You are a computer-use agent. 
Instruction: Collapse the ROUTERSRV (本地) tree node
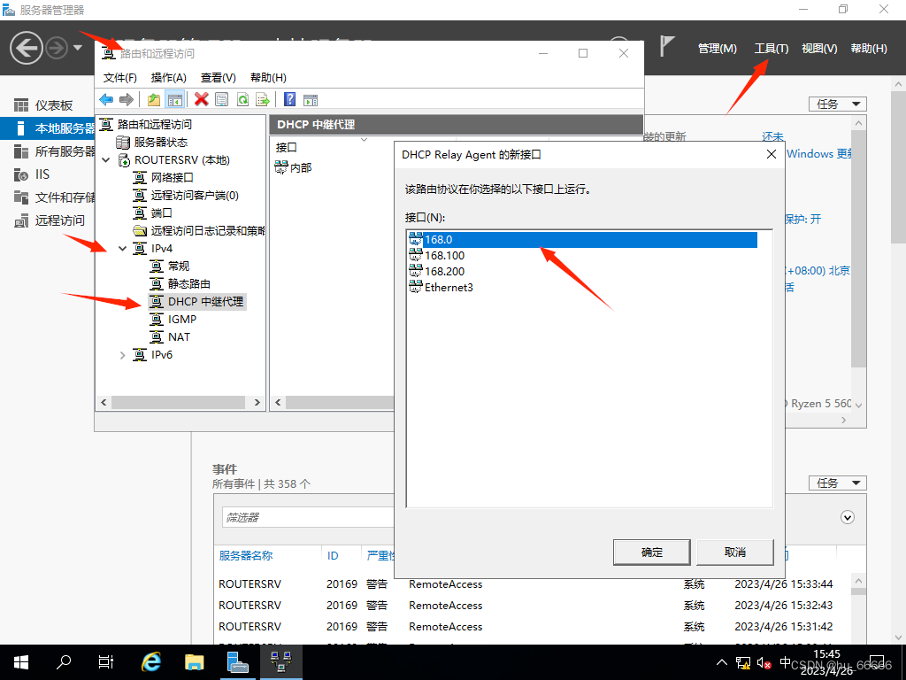(x=106, y=160)
